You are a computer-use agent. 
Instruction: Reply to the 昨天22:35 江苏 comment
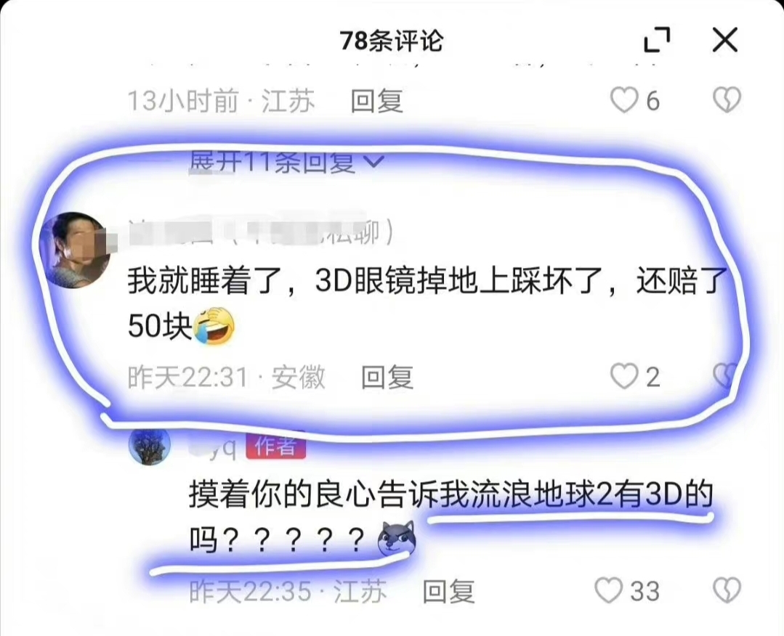(449, 591)
